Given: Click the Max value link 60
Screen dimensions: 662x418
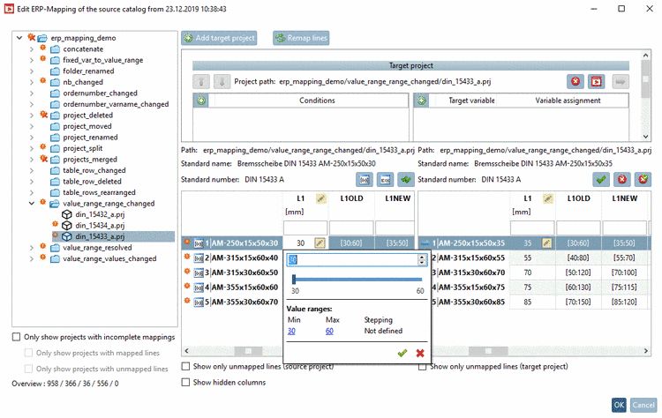Looking at the screenshot, I should (329, 331).
